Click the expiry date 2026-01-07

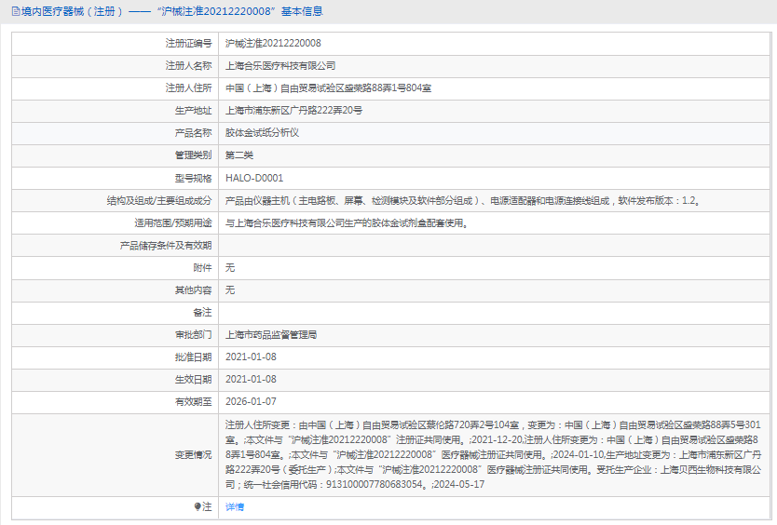point(251,401)
